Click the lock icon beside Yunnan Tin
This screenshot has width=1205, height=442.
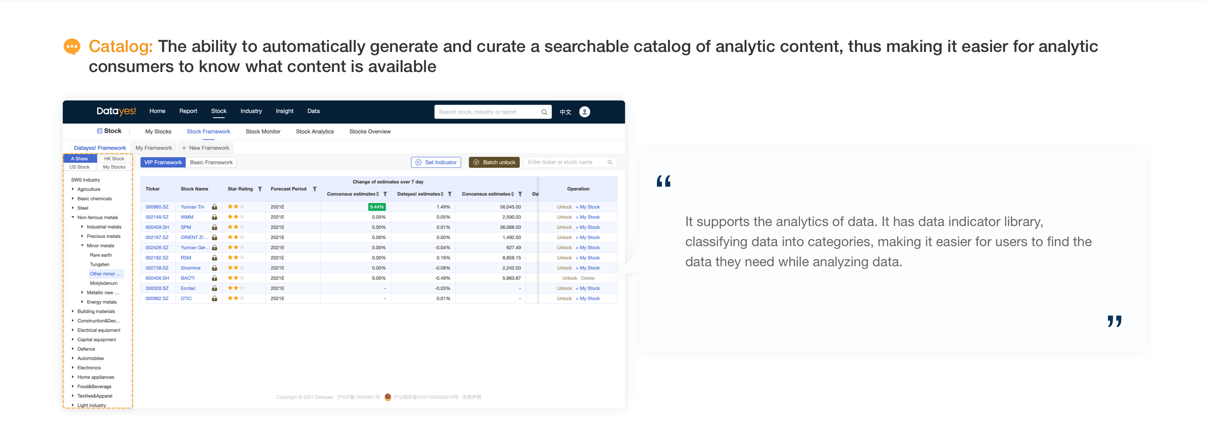point(214,207)
